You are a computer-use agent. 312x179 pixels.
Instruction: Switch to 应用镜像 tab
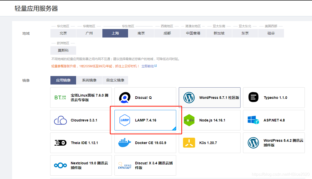pyautogui.click(x=63, y=80)
